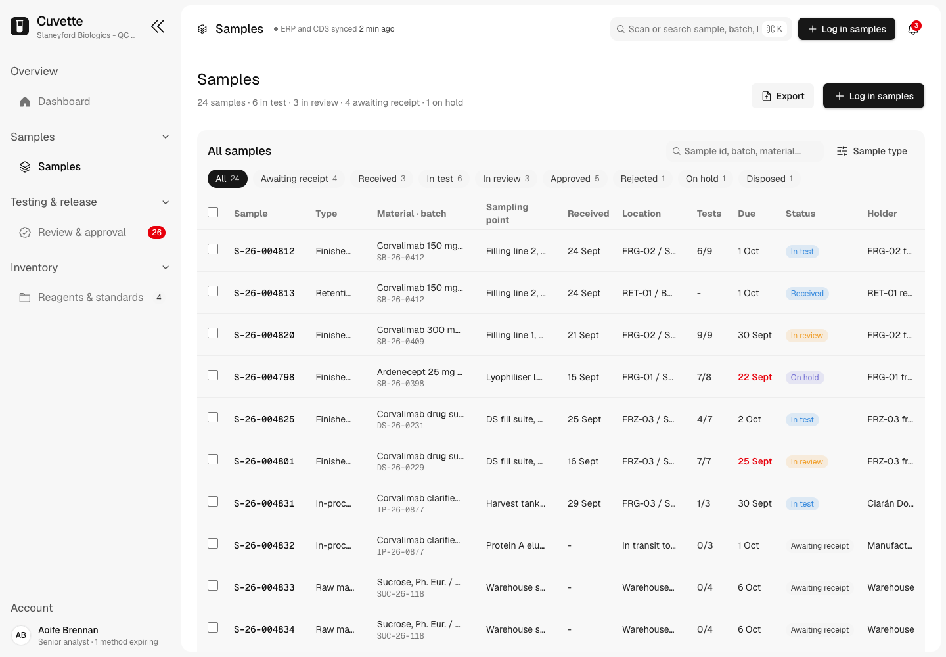This screenshot has width=946, height=657.
Task: Click Log in samples in page header
Action: point(874,96)
